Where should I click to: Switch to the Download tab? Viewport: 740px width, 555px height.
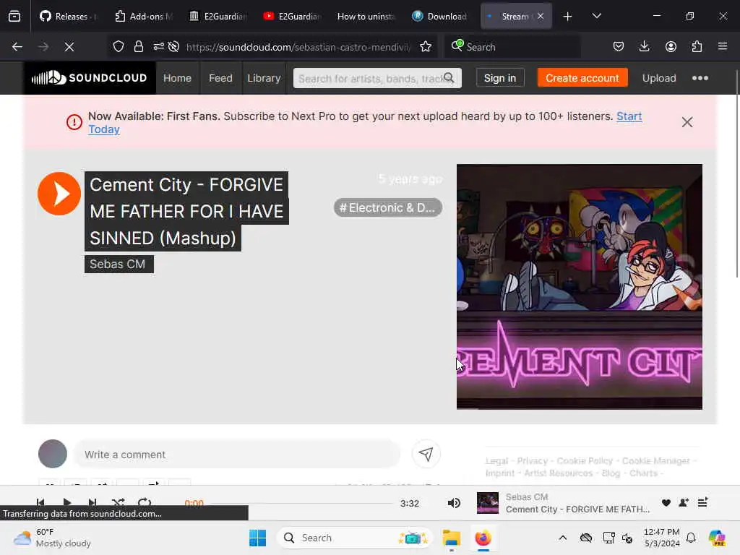tap(440, 16)
